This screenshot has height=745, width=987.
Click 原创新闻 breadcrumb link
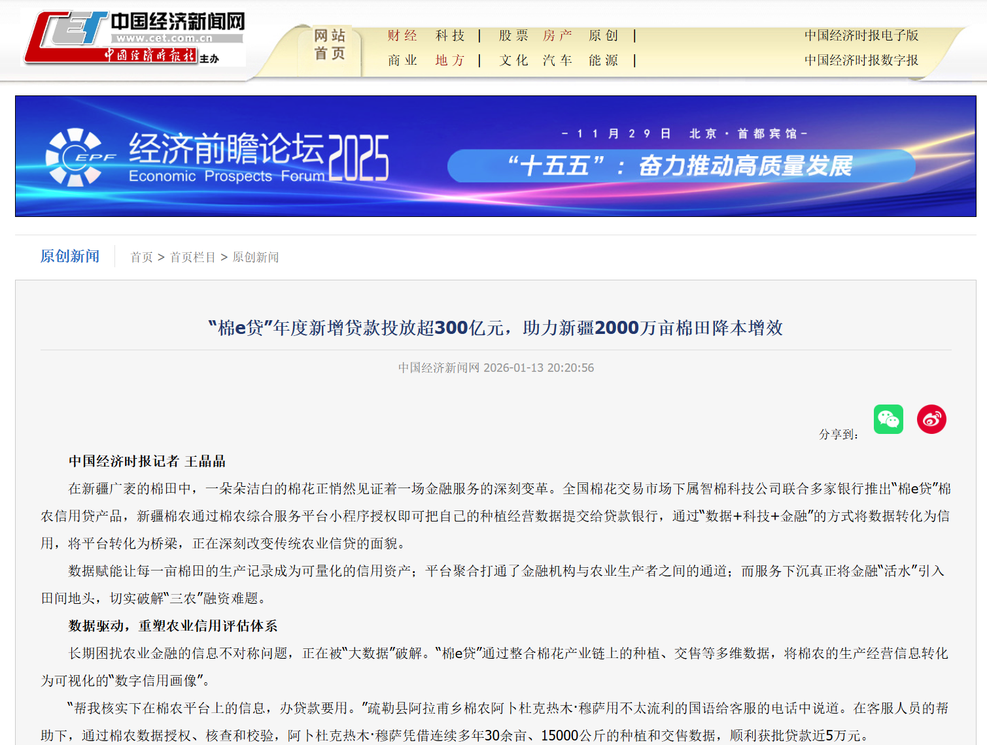point(256,257)
